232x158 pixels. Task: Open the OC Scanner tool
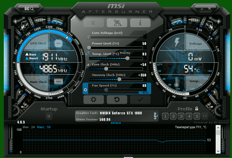click(x=29, y=8)
